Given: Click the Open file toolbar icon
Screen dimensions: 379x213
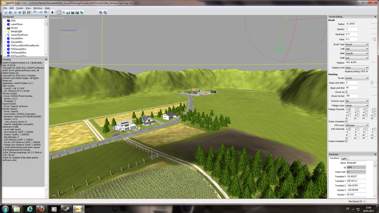Looking at the screenshot, I should click(10, 12).
